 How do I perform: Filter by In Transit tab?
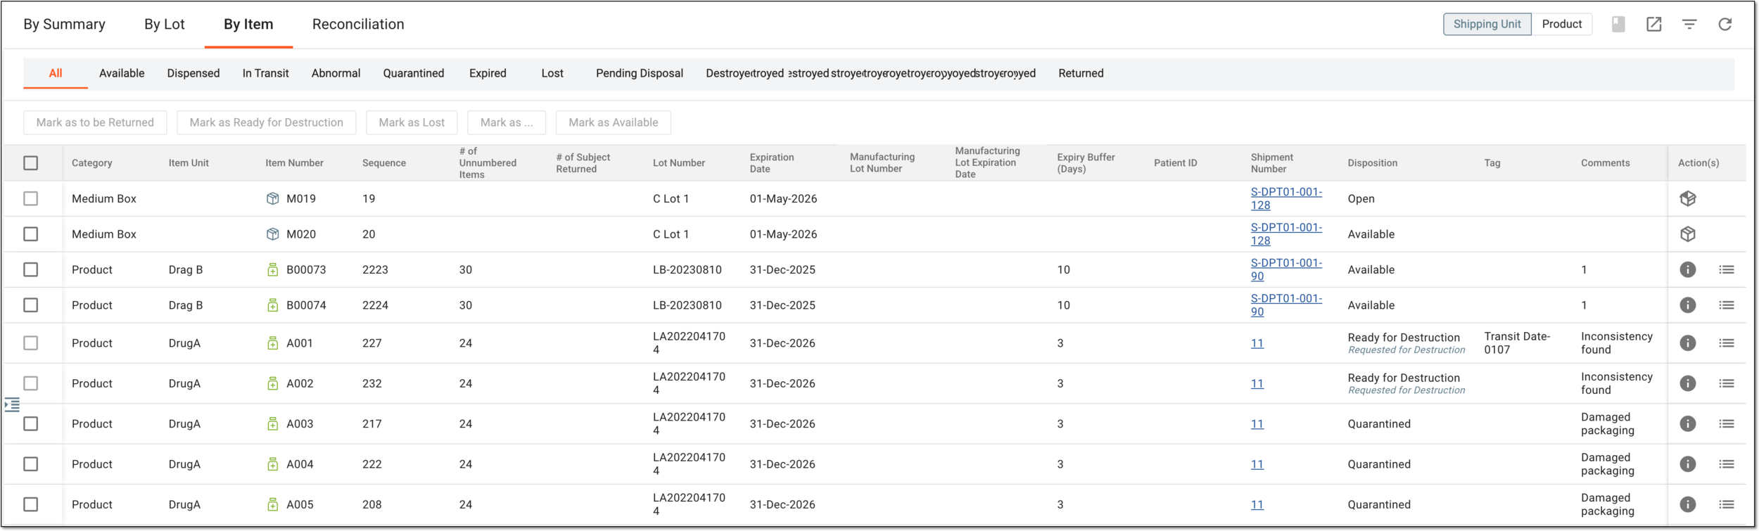pyautogui.click(x=266, y=73)
